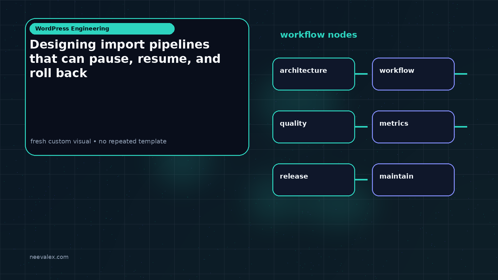Select the architecture workflow node
Image resolution: width=498 pixels, height=280 pixels.
point(314,74)
